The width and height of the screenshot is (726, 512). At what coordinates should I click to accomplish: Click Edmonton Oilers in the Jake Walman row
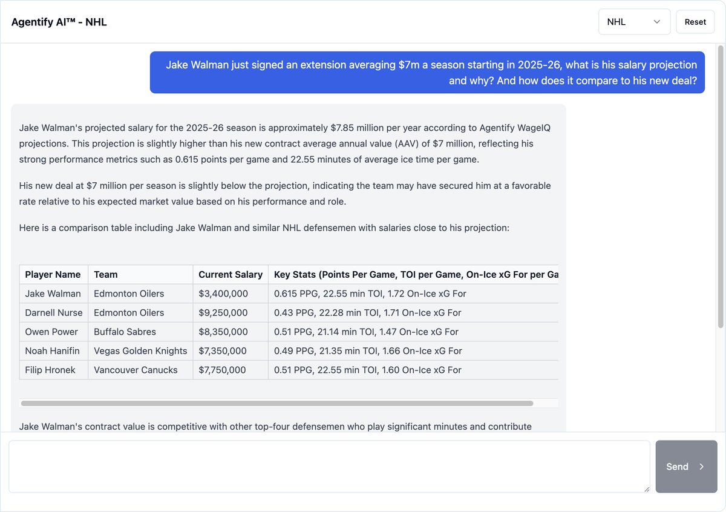pyautogui.click(x=140, y=294)
